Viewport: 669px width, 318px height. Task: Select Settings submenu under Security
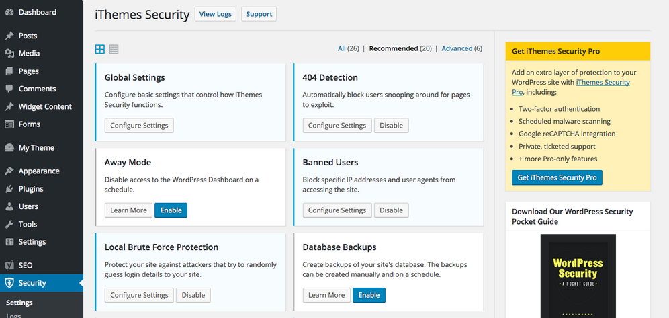[19, 303]
